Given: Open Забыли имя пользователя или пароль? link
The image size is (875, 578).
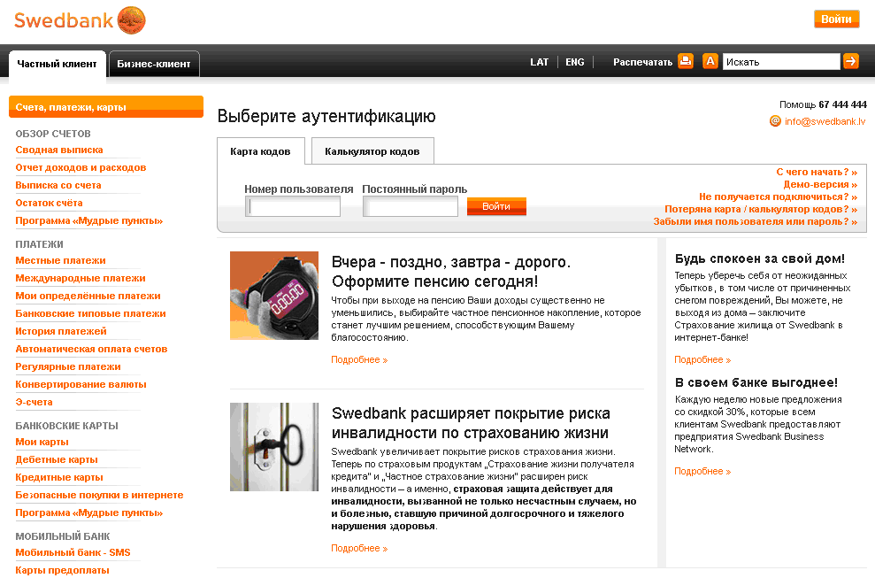Looking at the screenshot, I should coord(756,221).
